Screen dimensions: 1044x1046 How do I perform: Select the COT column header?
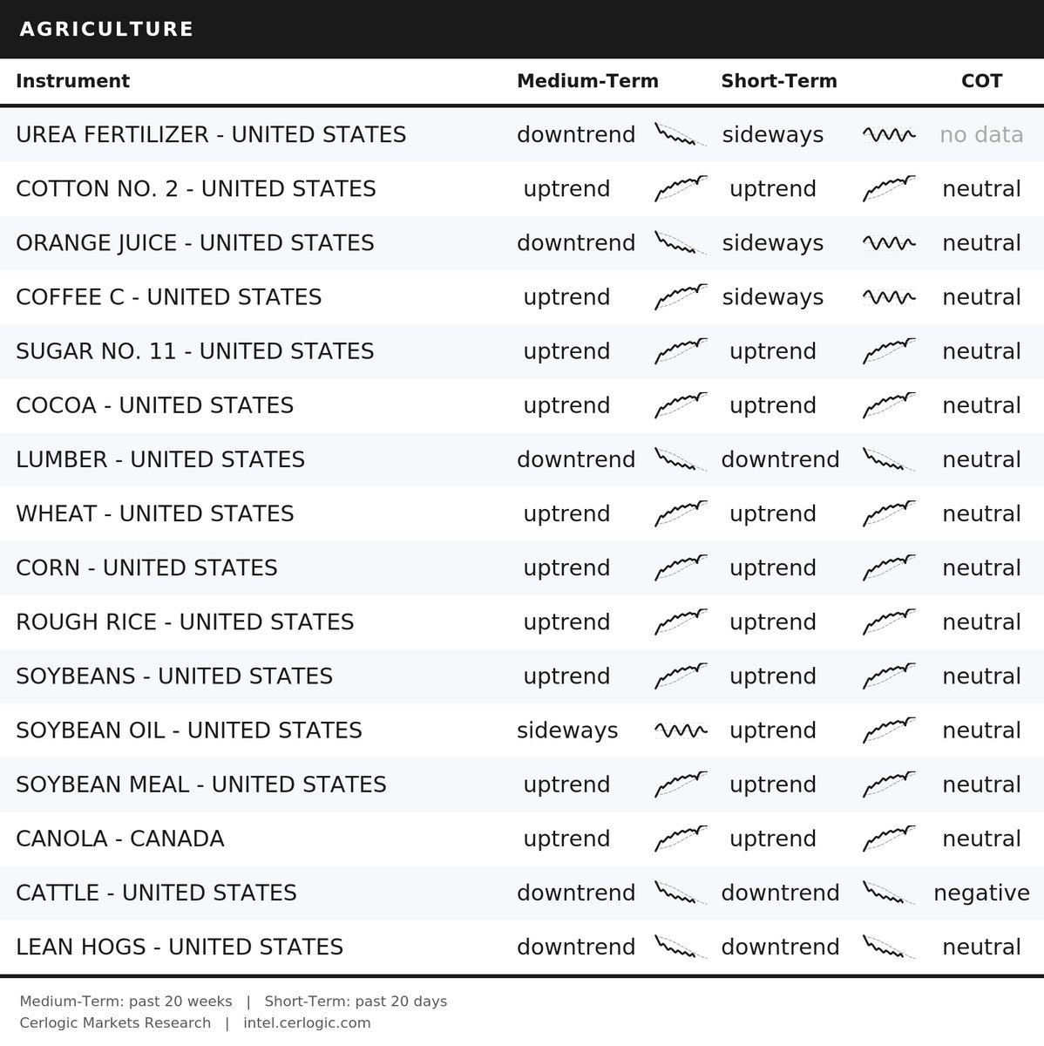point(981,81)
